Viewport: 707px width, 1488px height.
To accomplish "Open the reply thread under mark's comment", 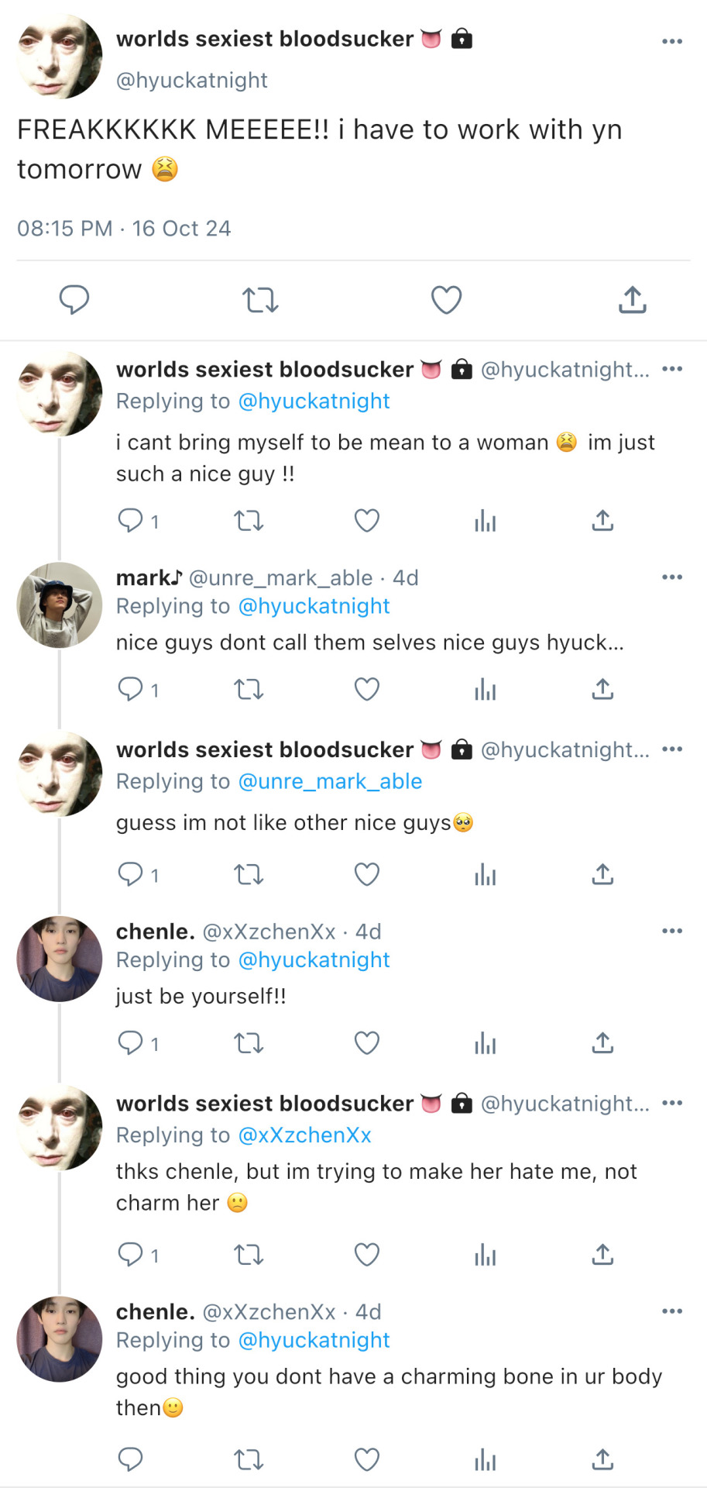I will pyautogui.click(x=130, y=689).
